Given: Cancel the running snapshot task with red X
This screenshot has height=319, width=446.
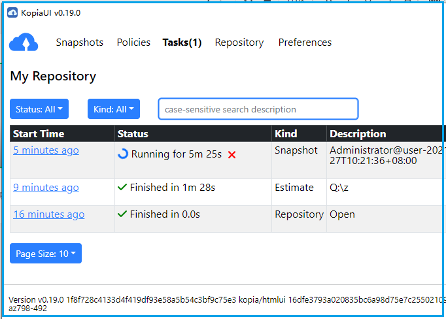Looking at the screenshot, I should click(232, 155).
